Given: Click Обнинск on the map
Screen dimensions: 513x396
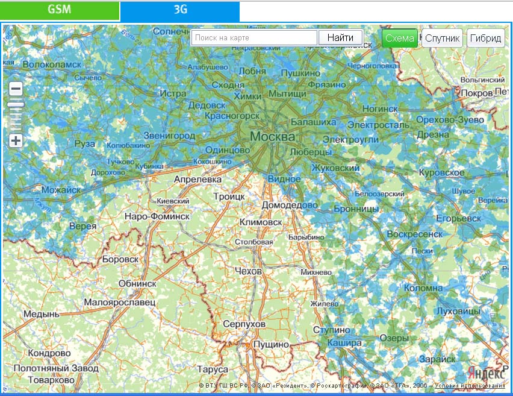Looking at the screenshot, I should pos(138,283).
